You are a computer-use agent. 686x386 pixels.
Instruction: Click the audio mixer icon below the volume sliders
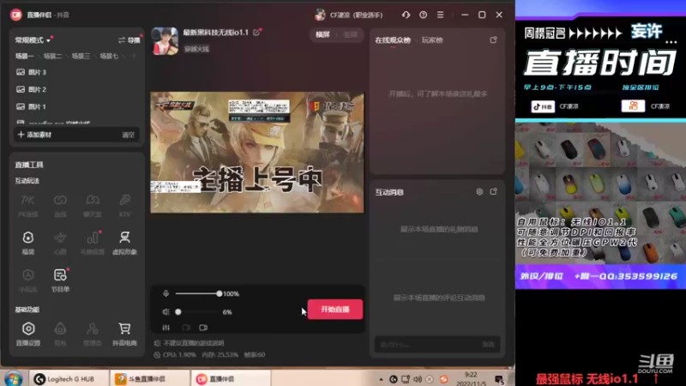(166, 328)
